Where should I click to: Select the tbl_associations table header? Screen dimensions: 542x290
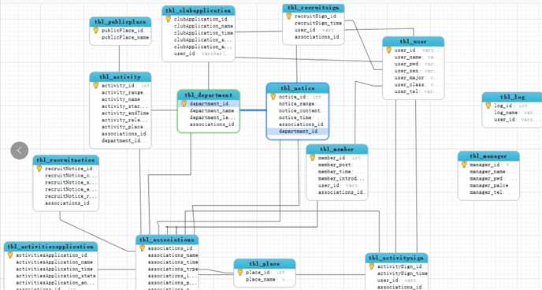tap(167, 240)
